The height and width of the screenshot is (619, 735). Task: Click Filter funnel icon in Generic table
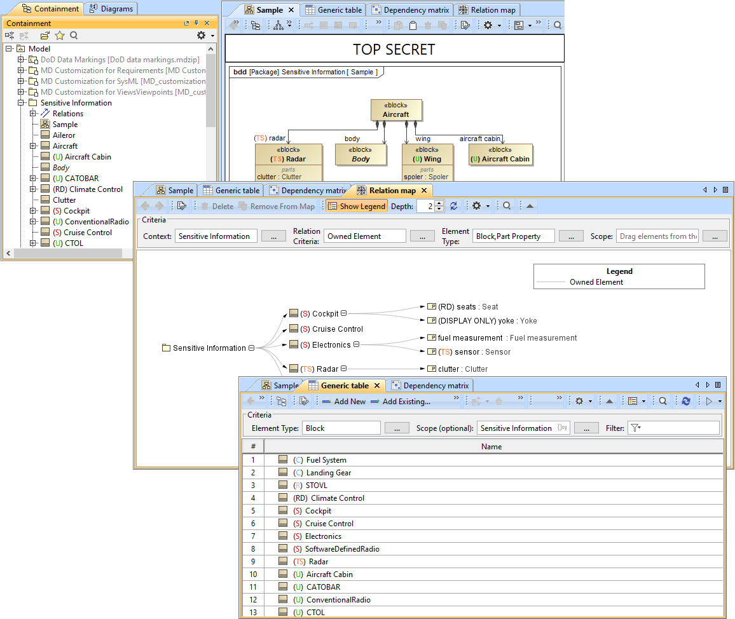(x=635, y=428)
